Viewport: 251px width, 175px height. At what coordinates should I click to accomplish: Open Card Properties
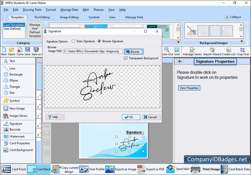pos(17,143)
